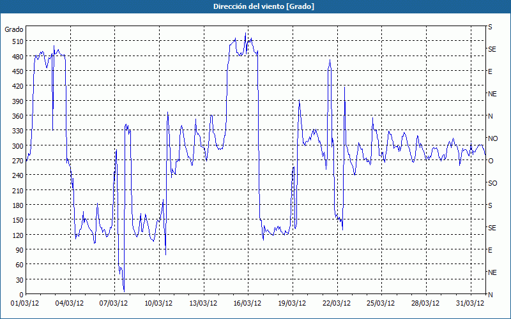511x319 pixels.
Task: Click the 90 degree axis label
Action: point(20,249)
